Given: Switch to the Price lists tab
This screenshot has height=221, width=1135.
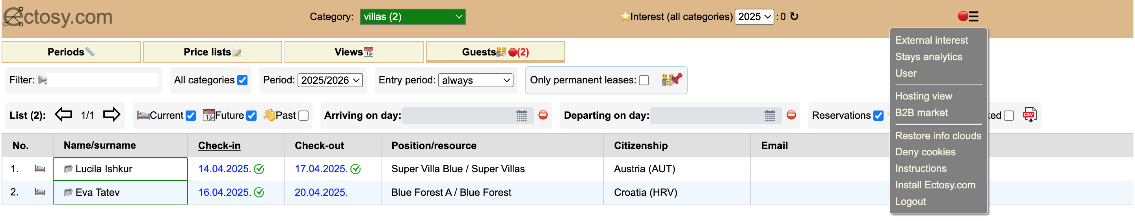Looking at the screenshot, I should (212, 52).
